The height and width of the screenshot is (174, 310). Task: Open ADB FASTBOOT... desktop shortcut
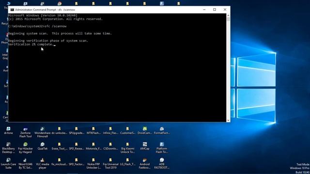[162, 163]
